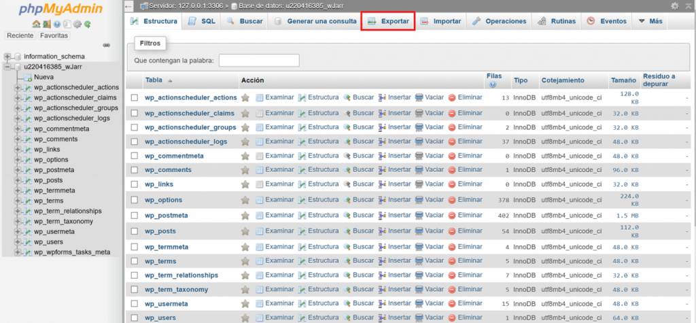Screen dimensions: 696x323
Task: Click favorite star for wp_comments
Action: pos(245,170)
